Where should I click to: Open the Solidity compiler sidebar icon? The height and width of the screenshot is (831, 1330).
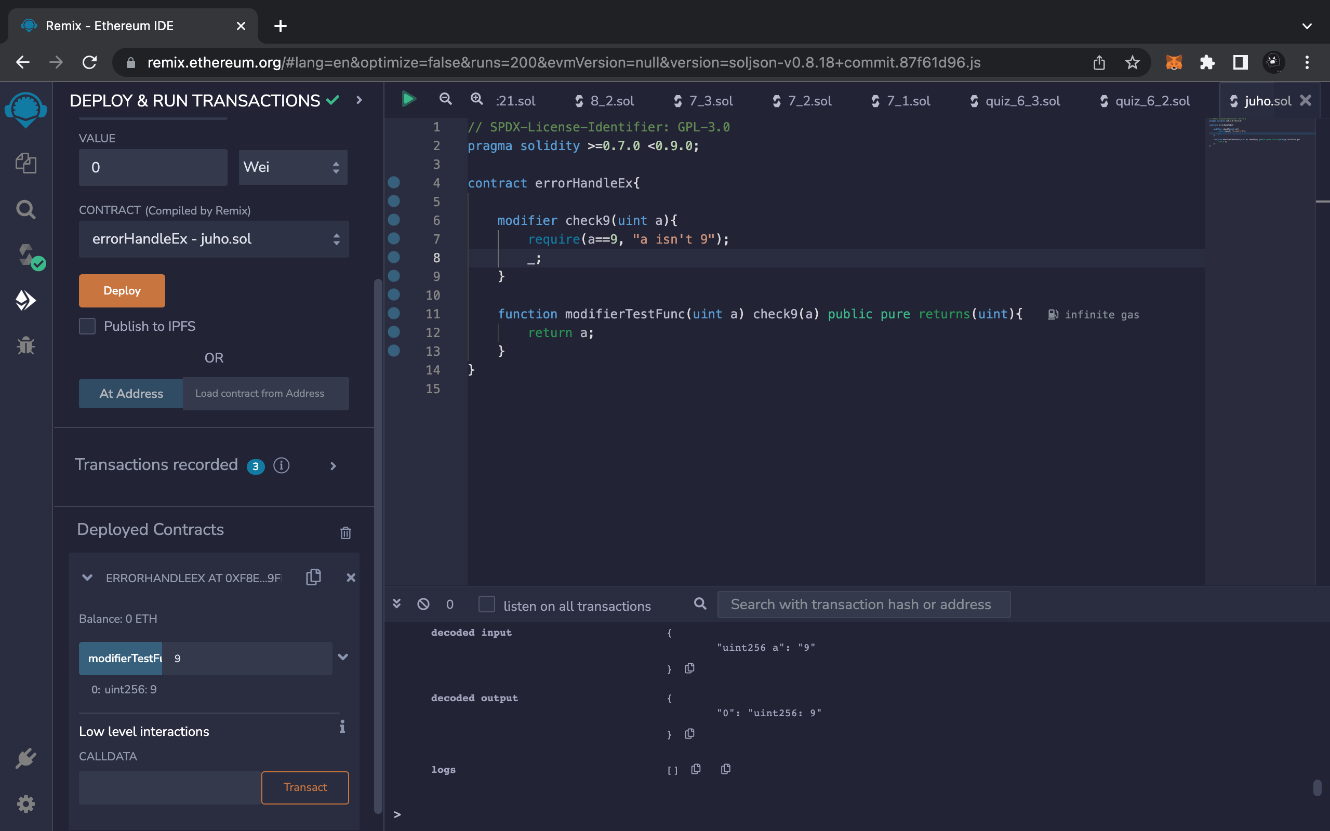click(26, 255)
